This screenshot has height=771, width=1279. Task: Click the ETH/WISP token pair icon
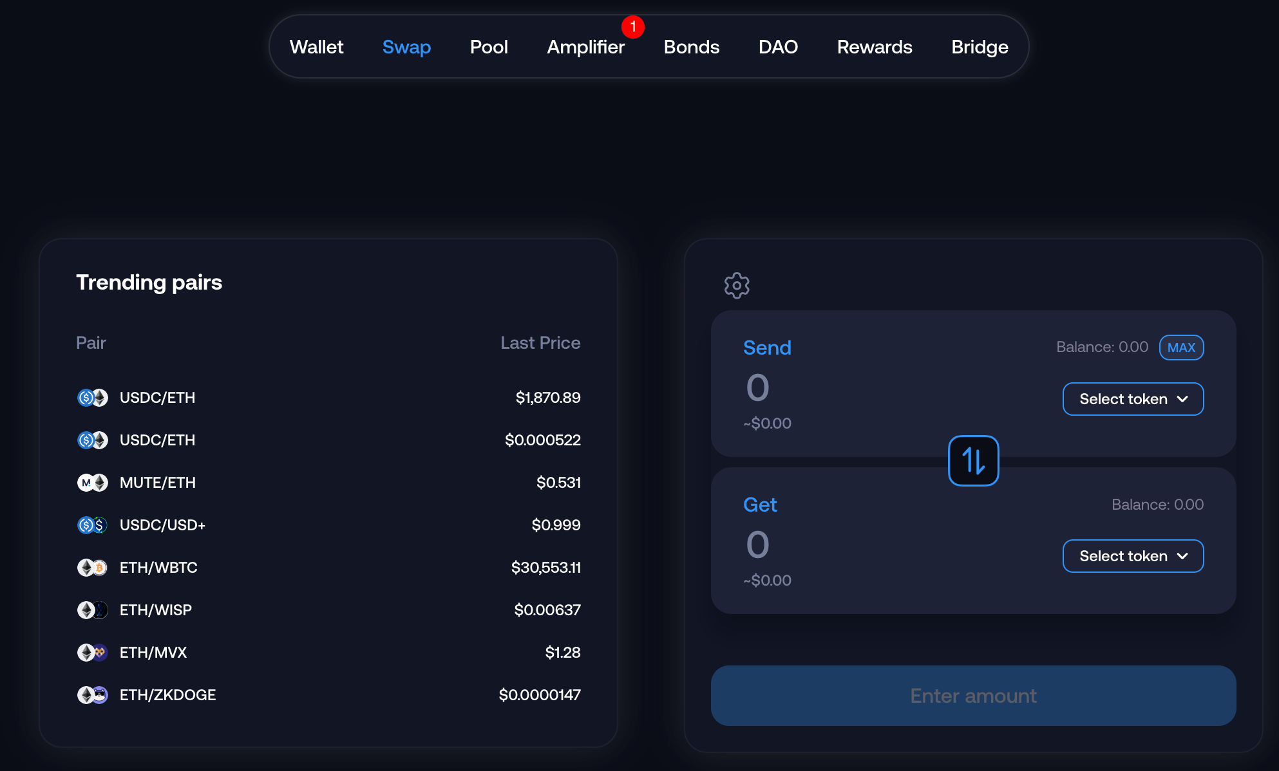[92, 610]
